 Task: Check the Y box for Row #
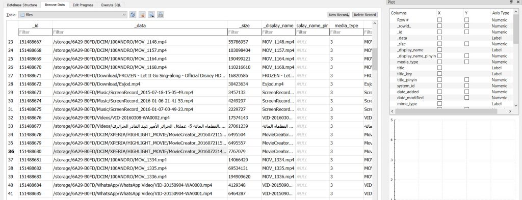pos(467,20)
